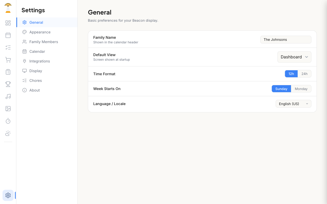Open the Tasks checklist icon

point(8,47)
